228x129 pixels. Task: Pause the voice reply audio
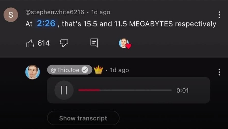(64, 90)
